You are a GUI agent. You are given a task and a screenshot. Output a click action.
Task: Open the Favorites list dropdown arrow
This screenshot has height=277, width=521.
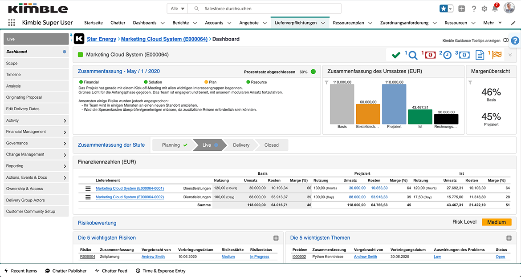coord(451,9)
